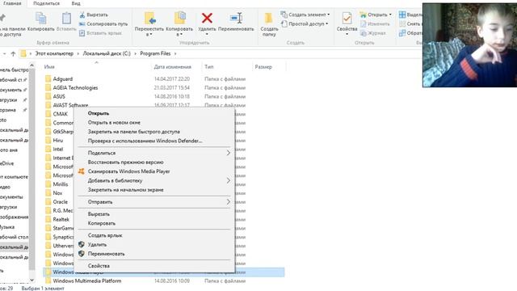Expand Добавить в библиотеку submenu

pyautogui.click(x=154, y=181)
